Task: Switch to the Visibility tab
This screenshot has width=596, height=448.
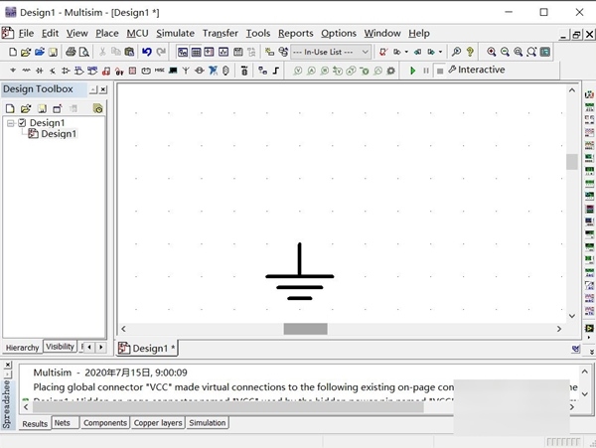Action: (60, 347)
